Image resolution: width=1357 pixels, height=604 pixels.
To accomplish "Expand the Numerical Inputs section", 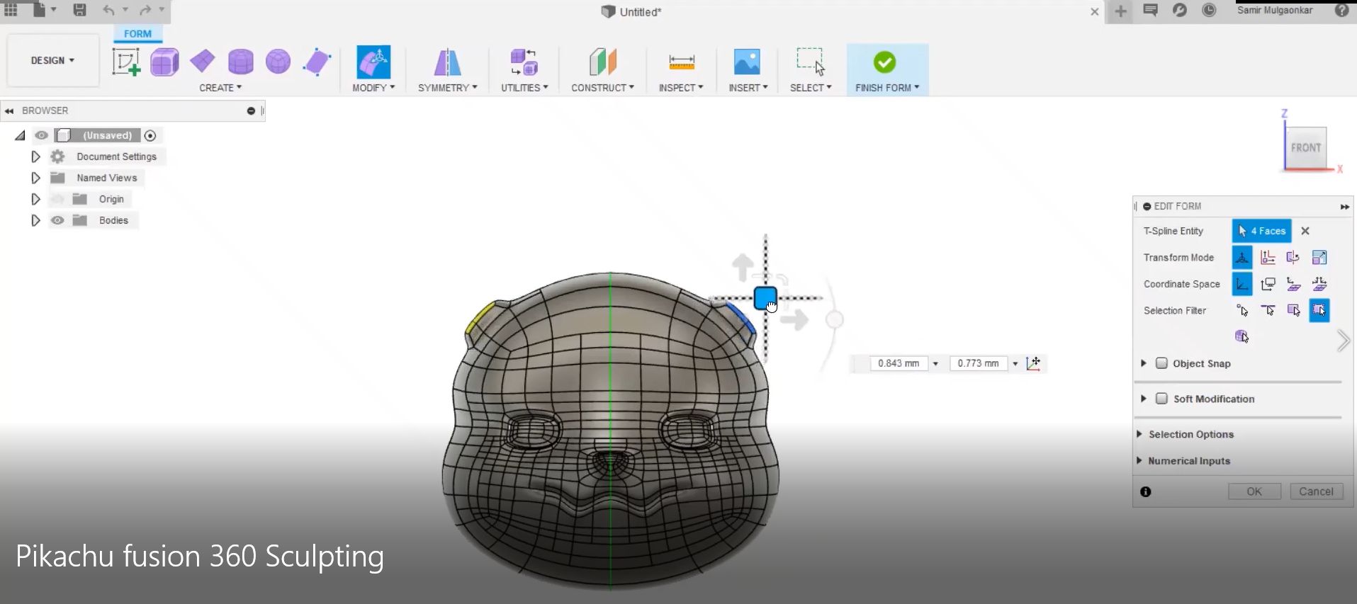I will (1139, 460).
